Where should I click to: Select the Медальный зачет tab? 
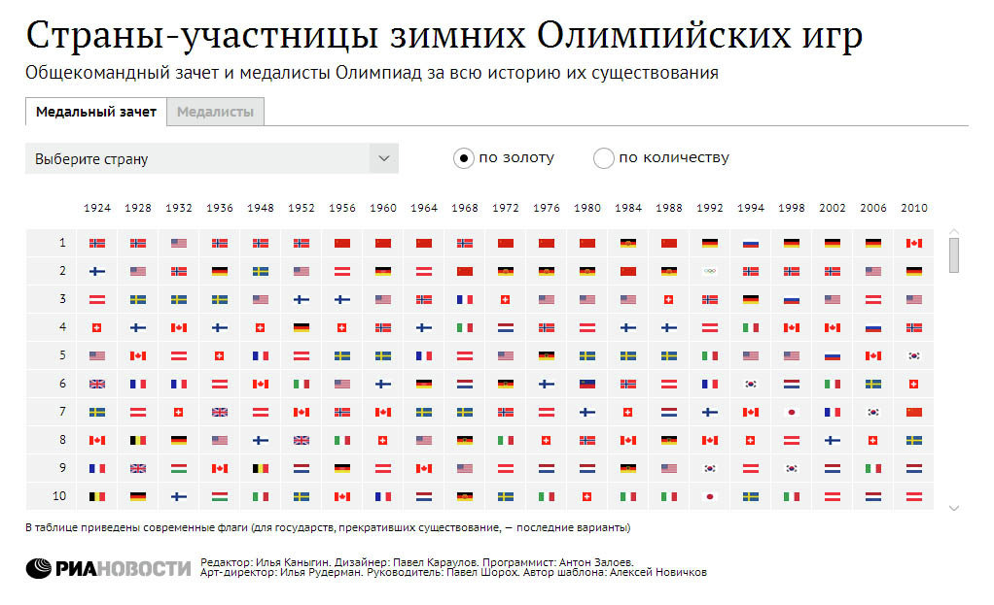pyautogui.click(x=95, y=112)
